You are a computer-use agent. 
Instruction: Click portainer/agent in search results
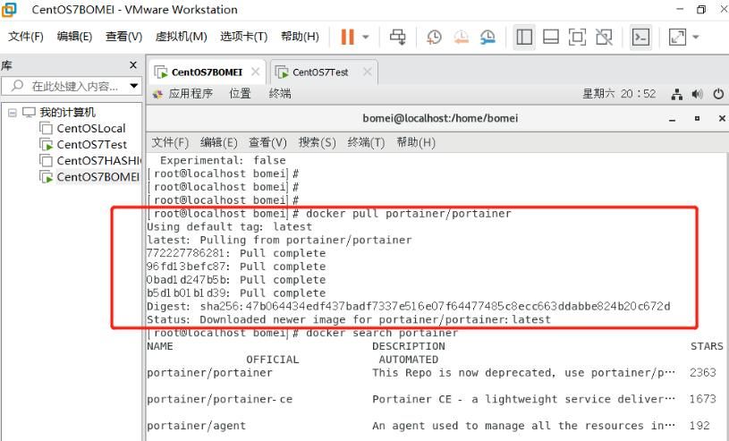tap(196, 426)
